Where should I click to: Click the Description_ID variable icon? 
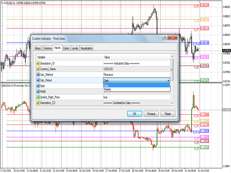[x=38, y=63]
